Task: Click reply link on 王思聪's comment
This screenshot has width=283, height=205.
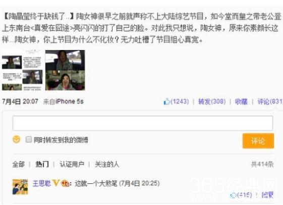Action: tap(267, 195)
